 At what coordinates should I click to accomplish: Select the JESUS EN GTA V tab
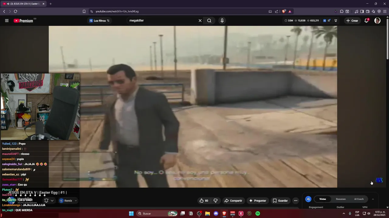[x=23, y=4]
